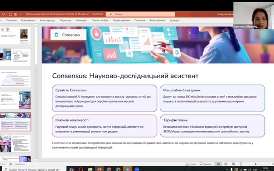Screen dimensions: 274x171
Task: Open PowerPoint icon on taskbar
Action: pos(100,169)
